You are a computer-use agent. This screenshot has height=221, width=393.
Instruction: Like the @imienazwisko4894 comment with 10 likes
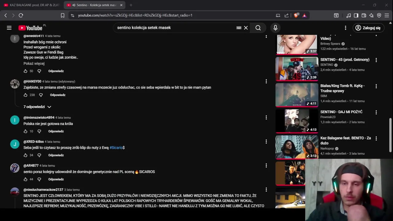click(25, 131)
